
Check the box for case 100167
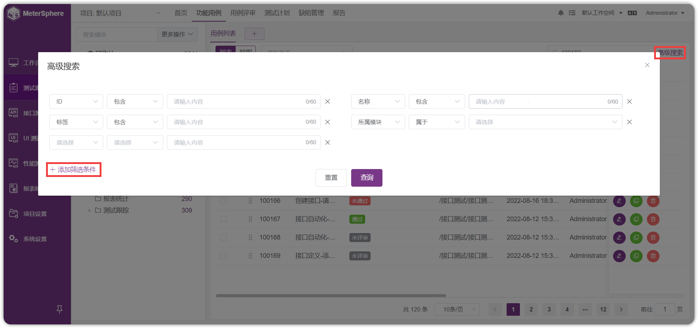point(223,219)
